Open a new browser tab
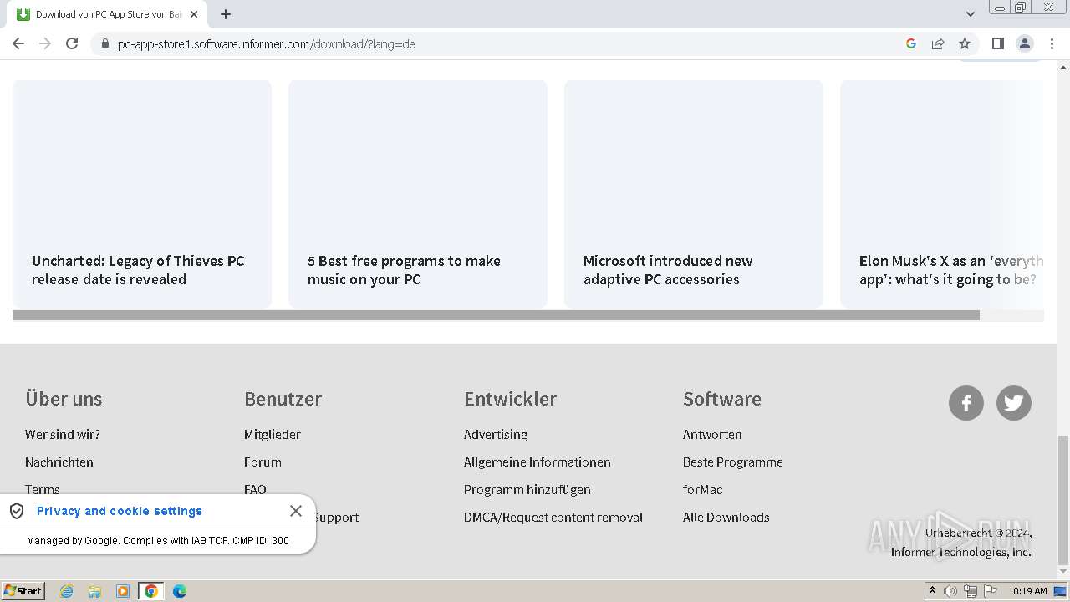Viewport: 1070px width, 602px height. tap(226, 14)
